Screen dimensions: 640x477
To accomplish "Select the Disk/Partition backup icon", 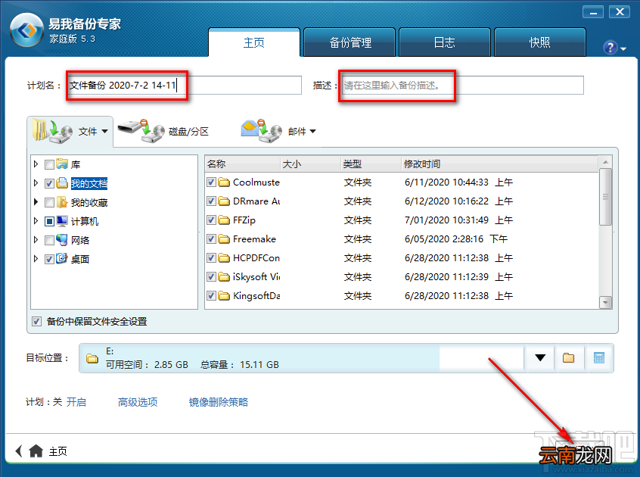I will (x=141, y=131).
